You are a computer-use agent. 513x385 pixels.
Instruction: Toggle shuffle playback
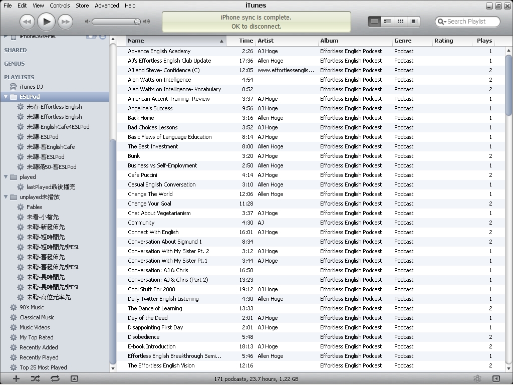[x=36, y=379]
